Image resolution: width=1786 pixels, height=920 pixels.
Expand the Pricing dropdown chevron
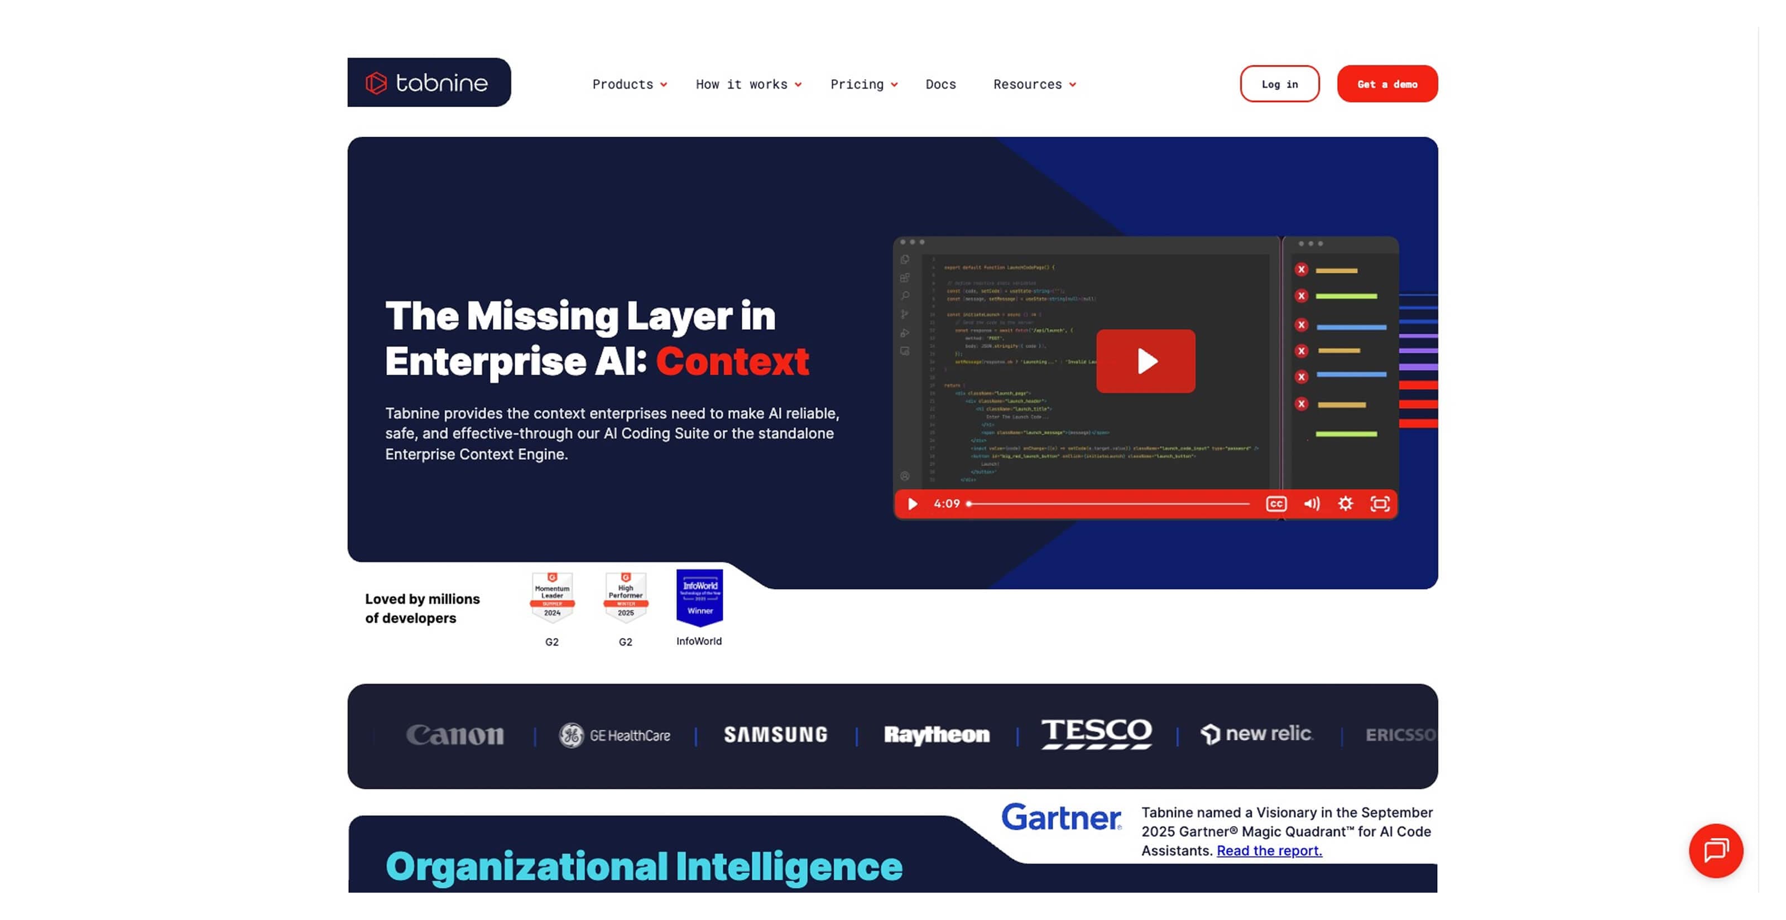[894, 85]
